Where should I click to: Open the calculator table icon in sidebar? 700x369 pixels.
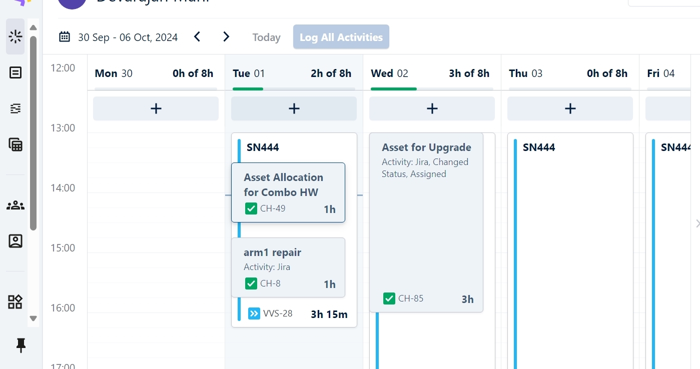coord(16,144)
